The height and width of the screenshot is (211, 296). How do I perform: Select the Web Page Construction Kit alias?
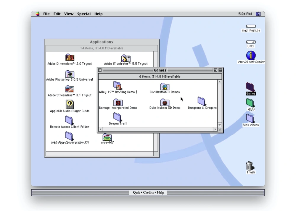coord(69,136)
